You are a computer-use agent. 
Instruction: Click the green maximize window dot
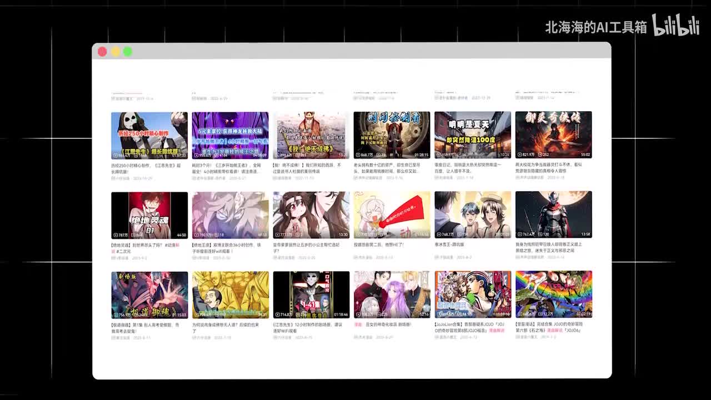[x=128, y=52]
